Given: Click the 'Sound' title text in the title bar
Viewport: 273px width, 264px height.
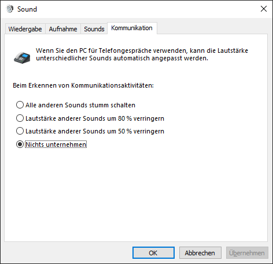Looking at the screenshot, I should pos(27,9).
